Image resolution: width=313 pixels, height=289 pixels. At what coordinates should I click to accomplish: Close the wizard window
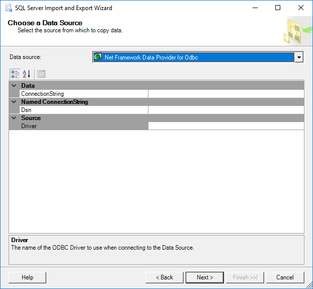[300, 8]
